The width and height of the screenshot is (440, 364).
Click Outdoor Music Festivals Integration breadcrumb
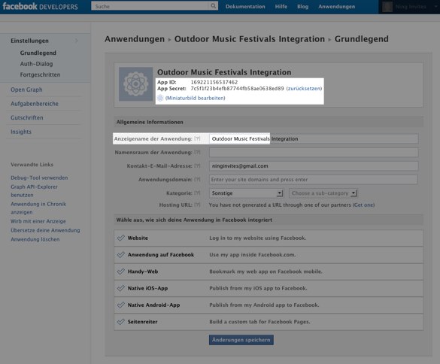[250, 39]
